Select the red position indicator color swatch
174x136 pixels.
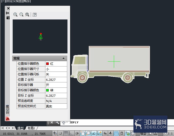[x=47, y=64]
